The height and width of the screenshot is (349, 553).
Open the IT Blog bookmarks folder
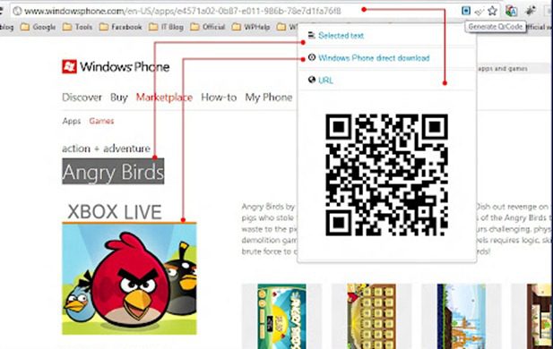tap(166, 27)
